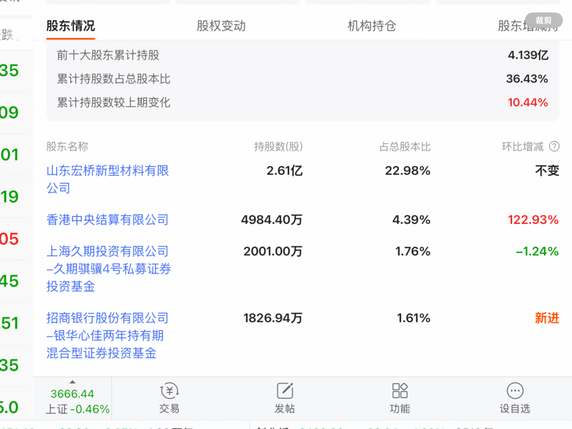Open 上海久期投资有限公司 fund shareholder link
This screenshot has height=429, width=572.
(x=109, y=269)
